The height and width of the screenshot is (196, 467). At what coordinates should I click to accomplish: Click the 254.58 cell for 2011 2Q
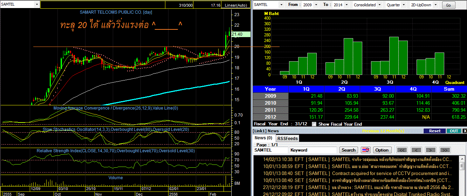(342, 110)
